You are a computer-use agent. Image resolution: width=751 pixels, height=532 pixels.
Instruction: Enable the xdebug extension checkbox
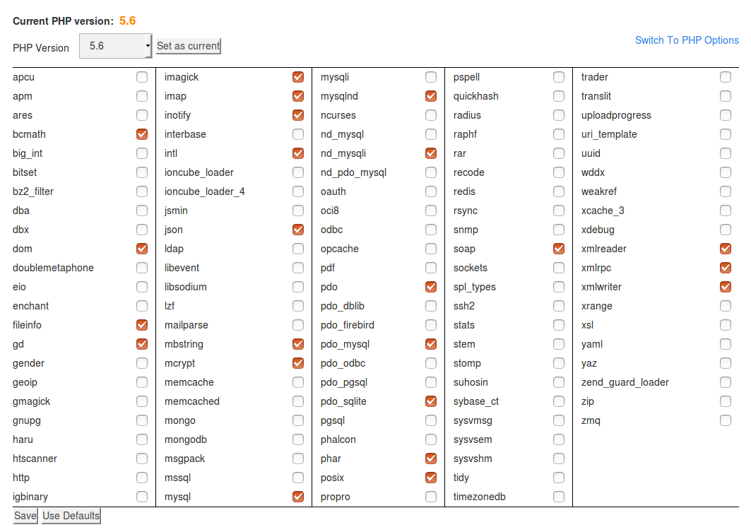(x=726, y=230)
